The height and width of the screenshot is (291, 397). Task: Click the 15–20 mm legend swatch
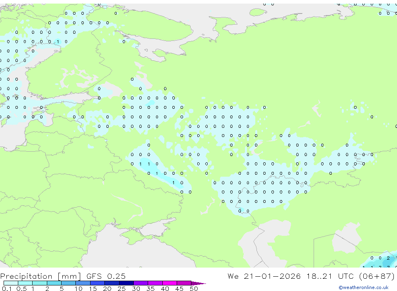point(97,283)
